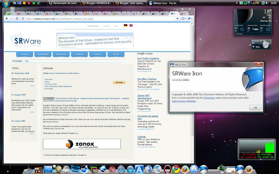Click the weather gadget showing 18°

pos(253,22)
